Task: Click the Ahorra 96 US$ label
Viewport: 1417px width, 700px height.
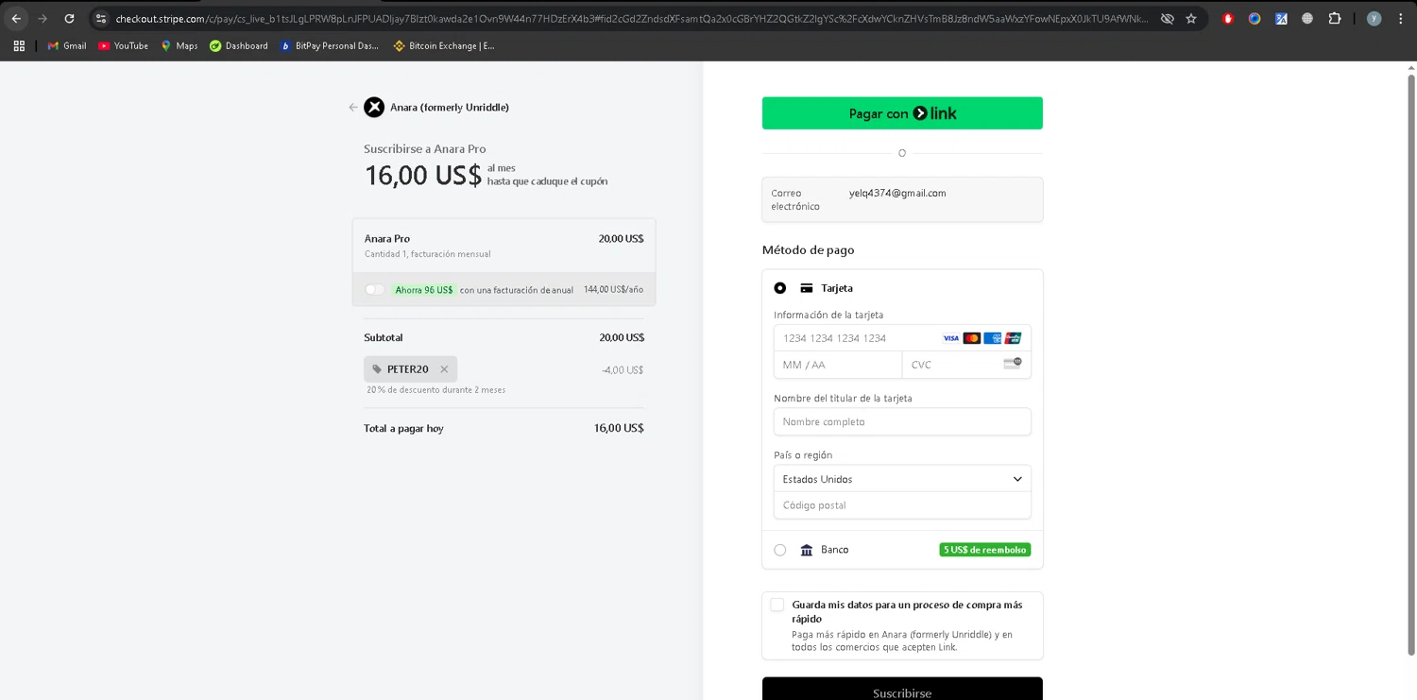Action: [424, 290]
